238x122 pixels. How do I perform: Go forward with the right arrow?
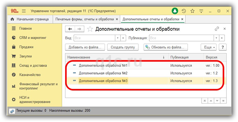[x=79, y=29]
